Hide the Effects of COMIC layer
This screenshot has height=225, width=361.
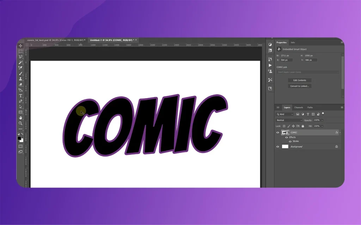pos(287,137)
